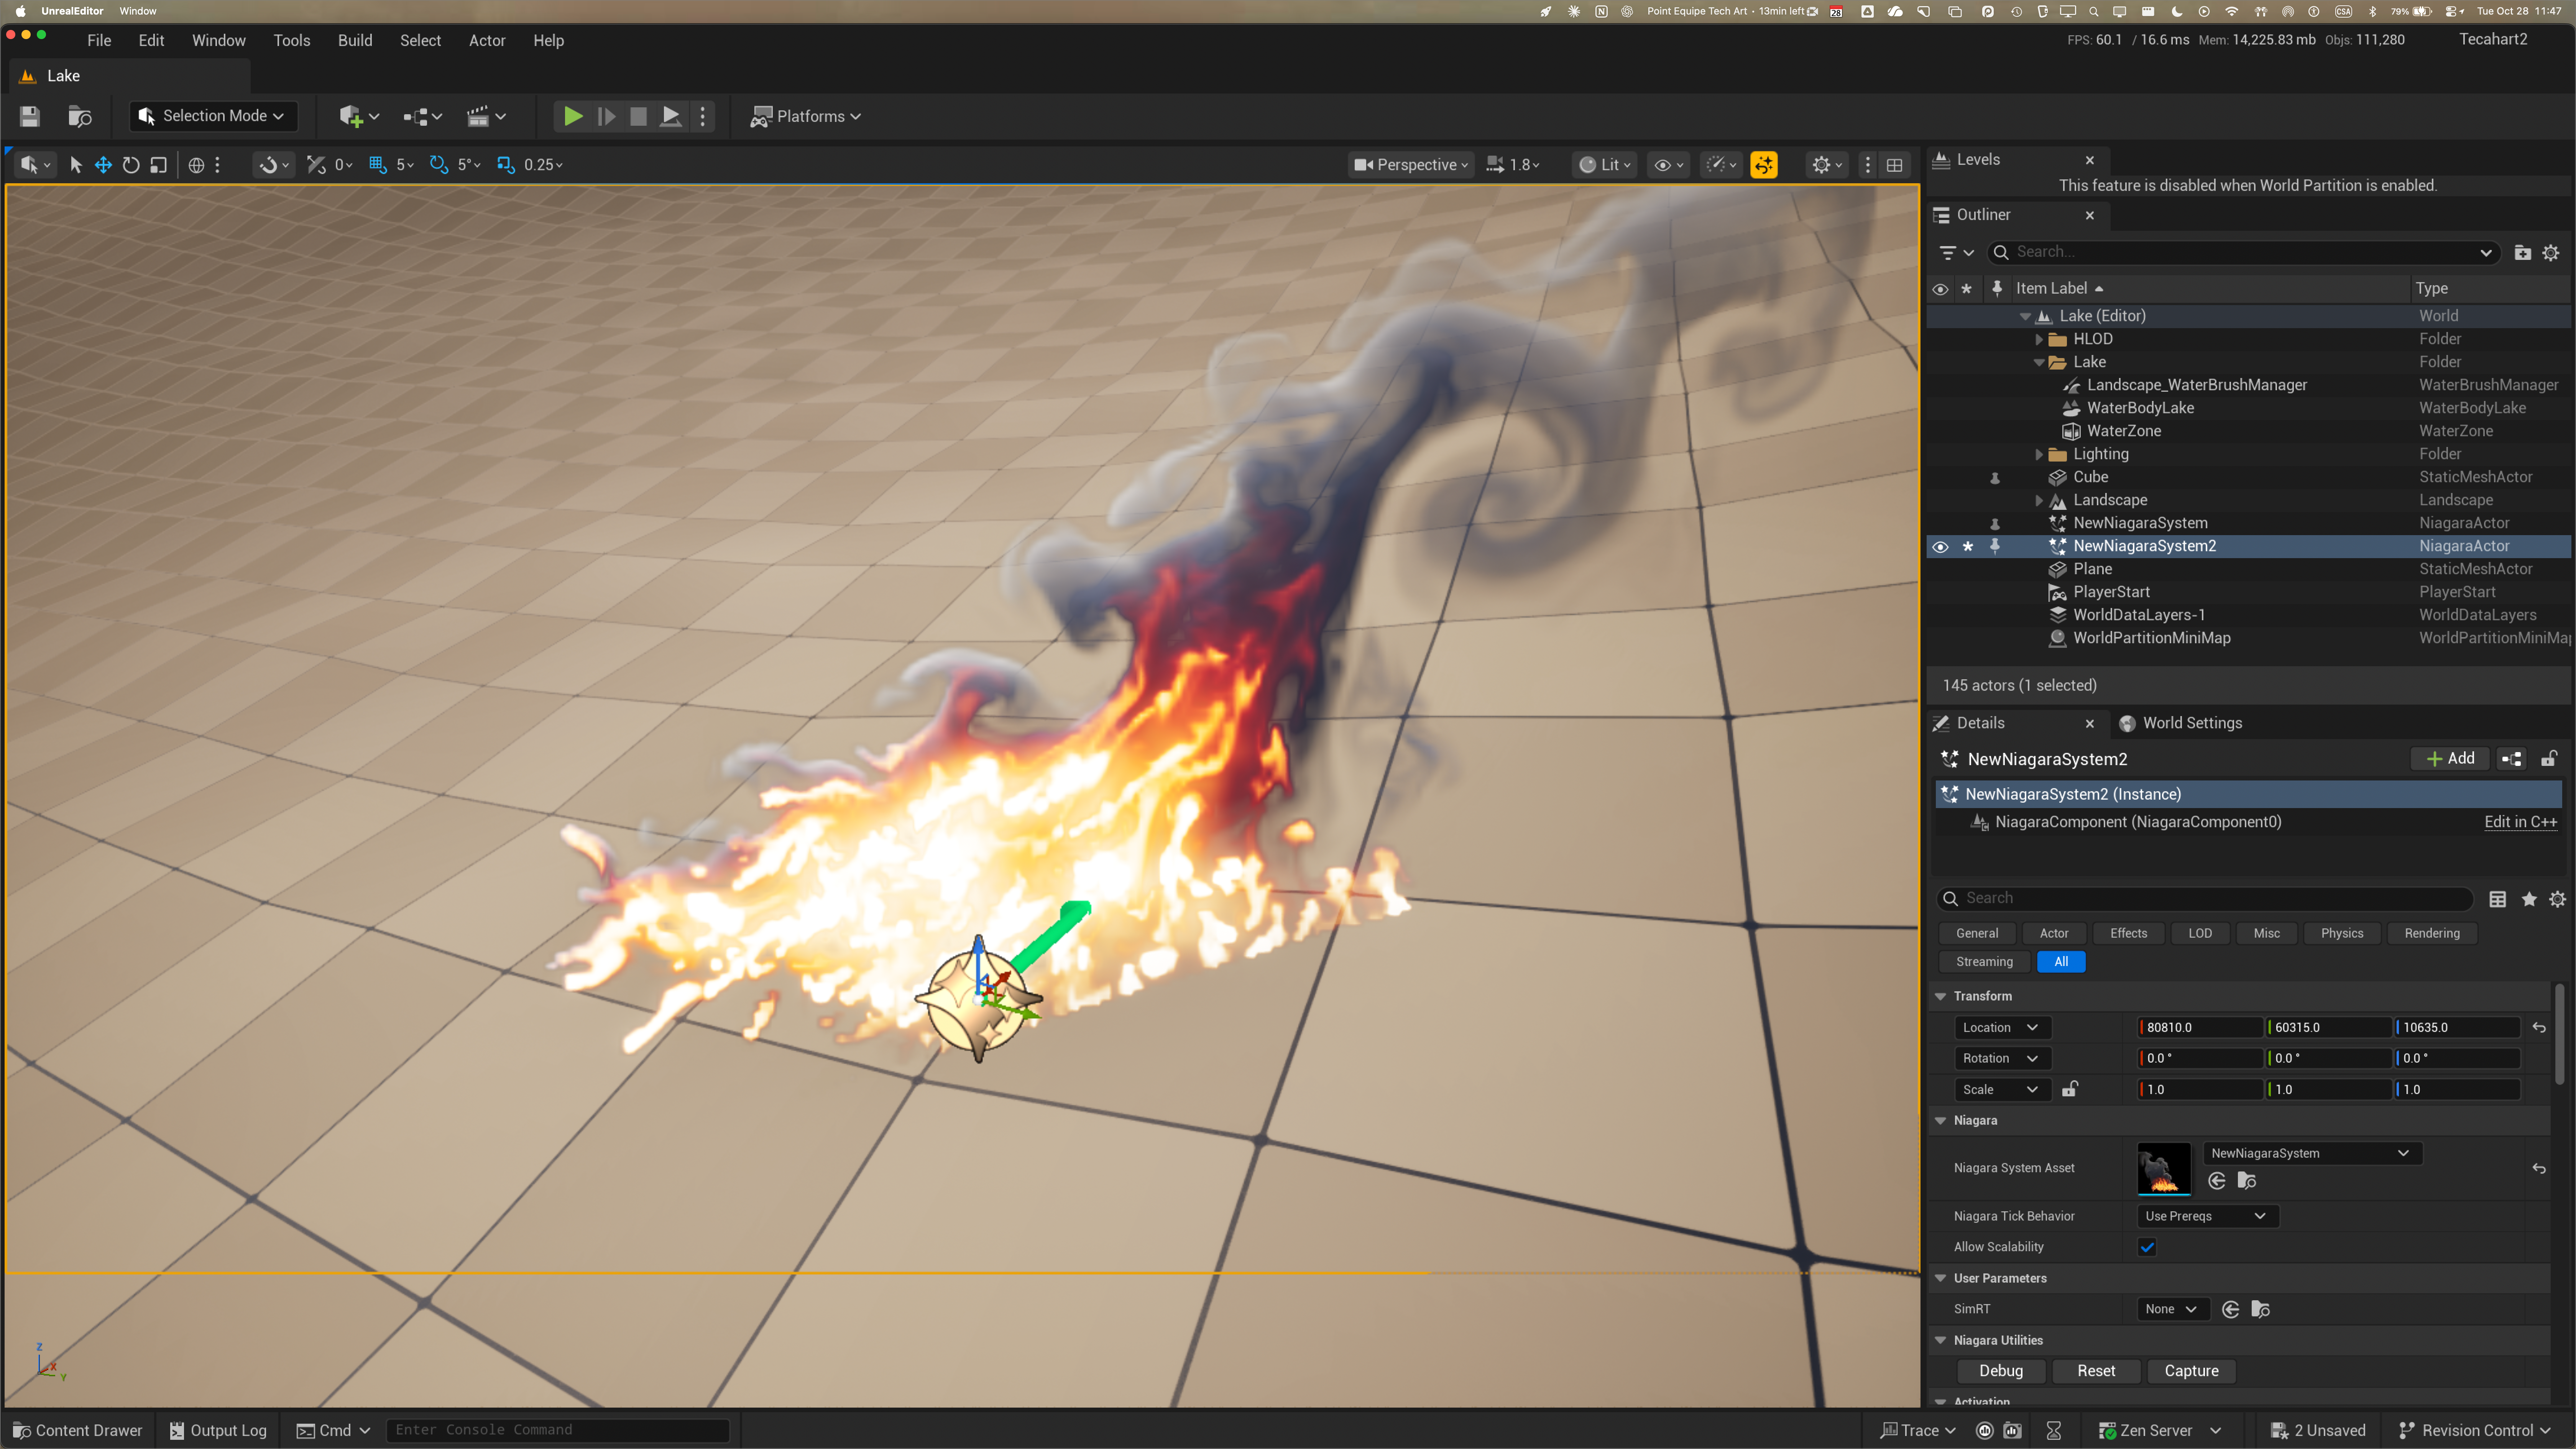Viewport: 2576px width, 1449px height.
Task: Click the Eject from player button
Action: pyautogui.click(x=671, y=116)
